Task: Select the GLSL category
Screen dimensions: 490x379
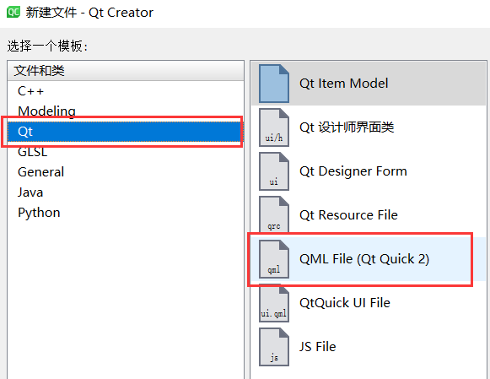Action: (126, 152)
